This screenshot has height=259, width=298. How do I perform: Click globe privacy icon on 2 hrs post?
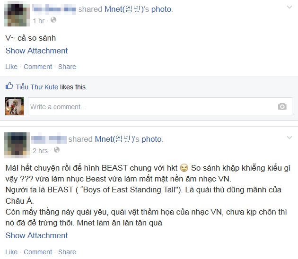pos(57,150)
